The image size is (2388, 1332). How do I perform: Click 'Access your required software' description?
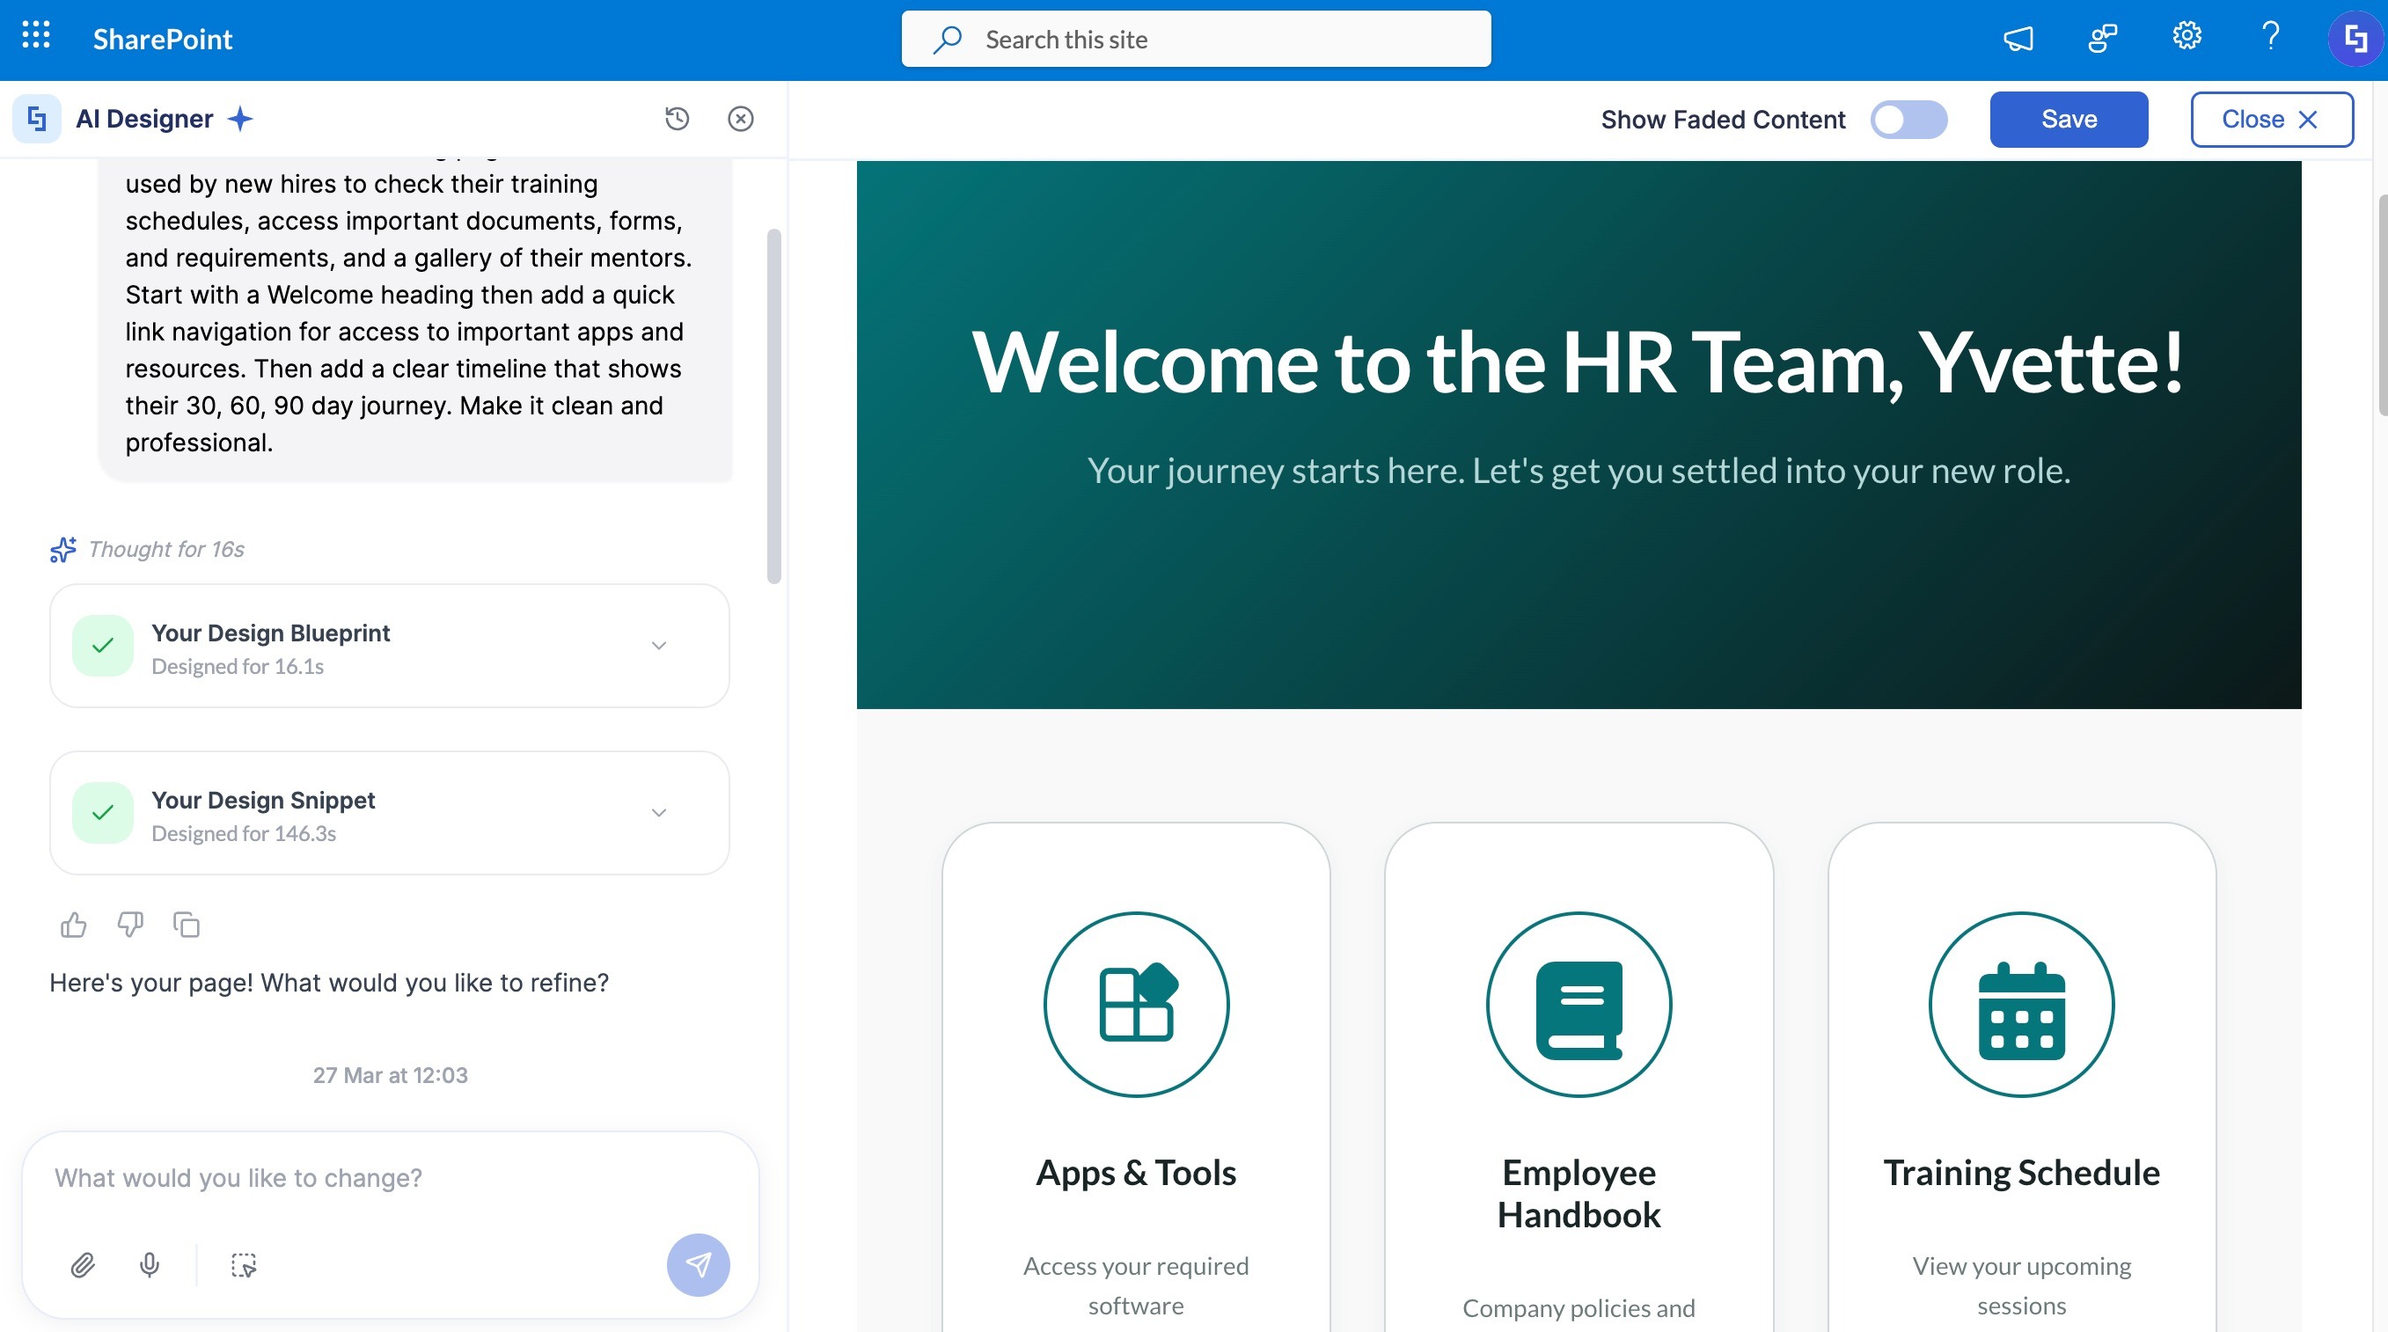(1136, 1285)
